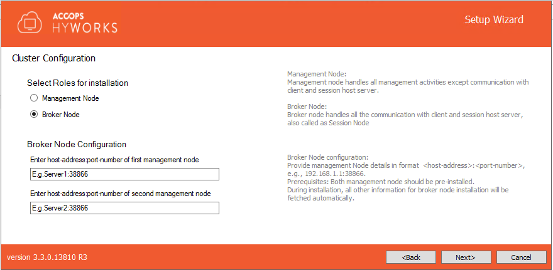This screenshot has width=553, height=270.
Task: Click the "Select Roles for installation" label
Action: pos(77,83)
